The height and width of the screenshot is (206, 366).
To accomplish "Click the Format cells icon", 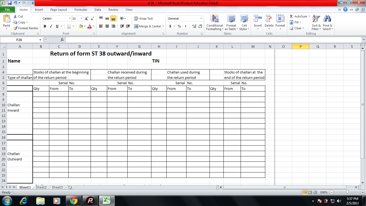I will coord(280,19).
